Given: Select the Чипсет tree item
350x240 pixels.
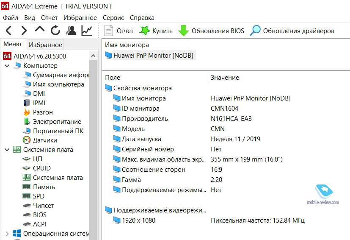Looking at the screenshot, I should (x=38, y=206).
